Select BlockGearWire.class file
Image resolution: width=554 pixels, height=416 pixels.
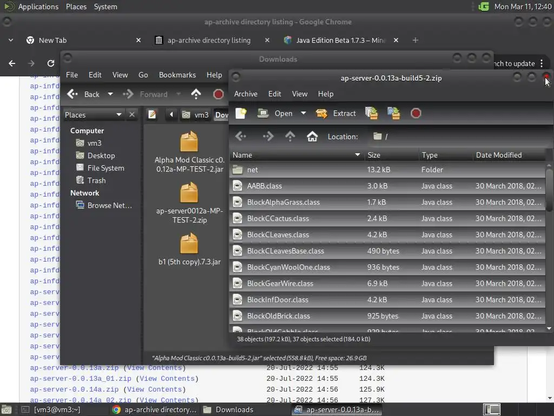(387, 284)
